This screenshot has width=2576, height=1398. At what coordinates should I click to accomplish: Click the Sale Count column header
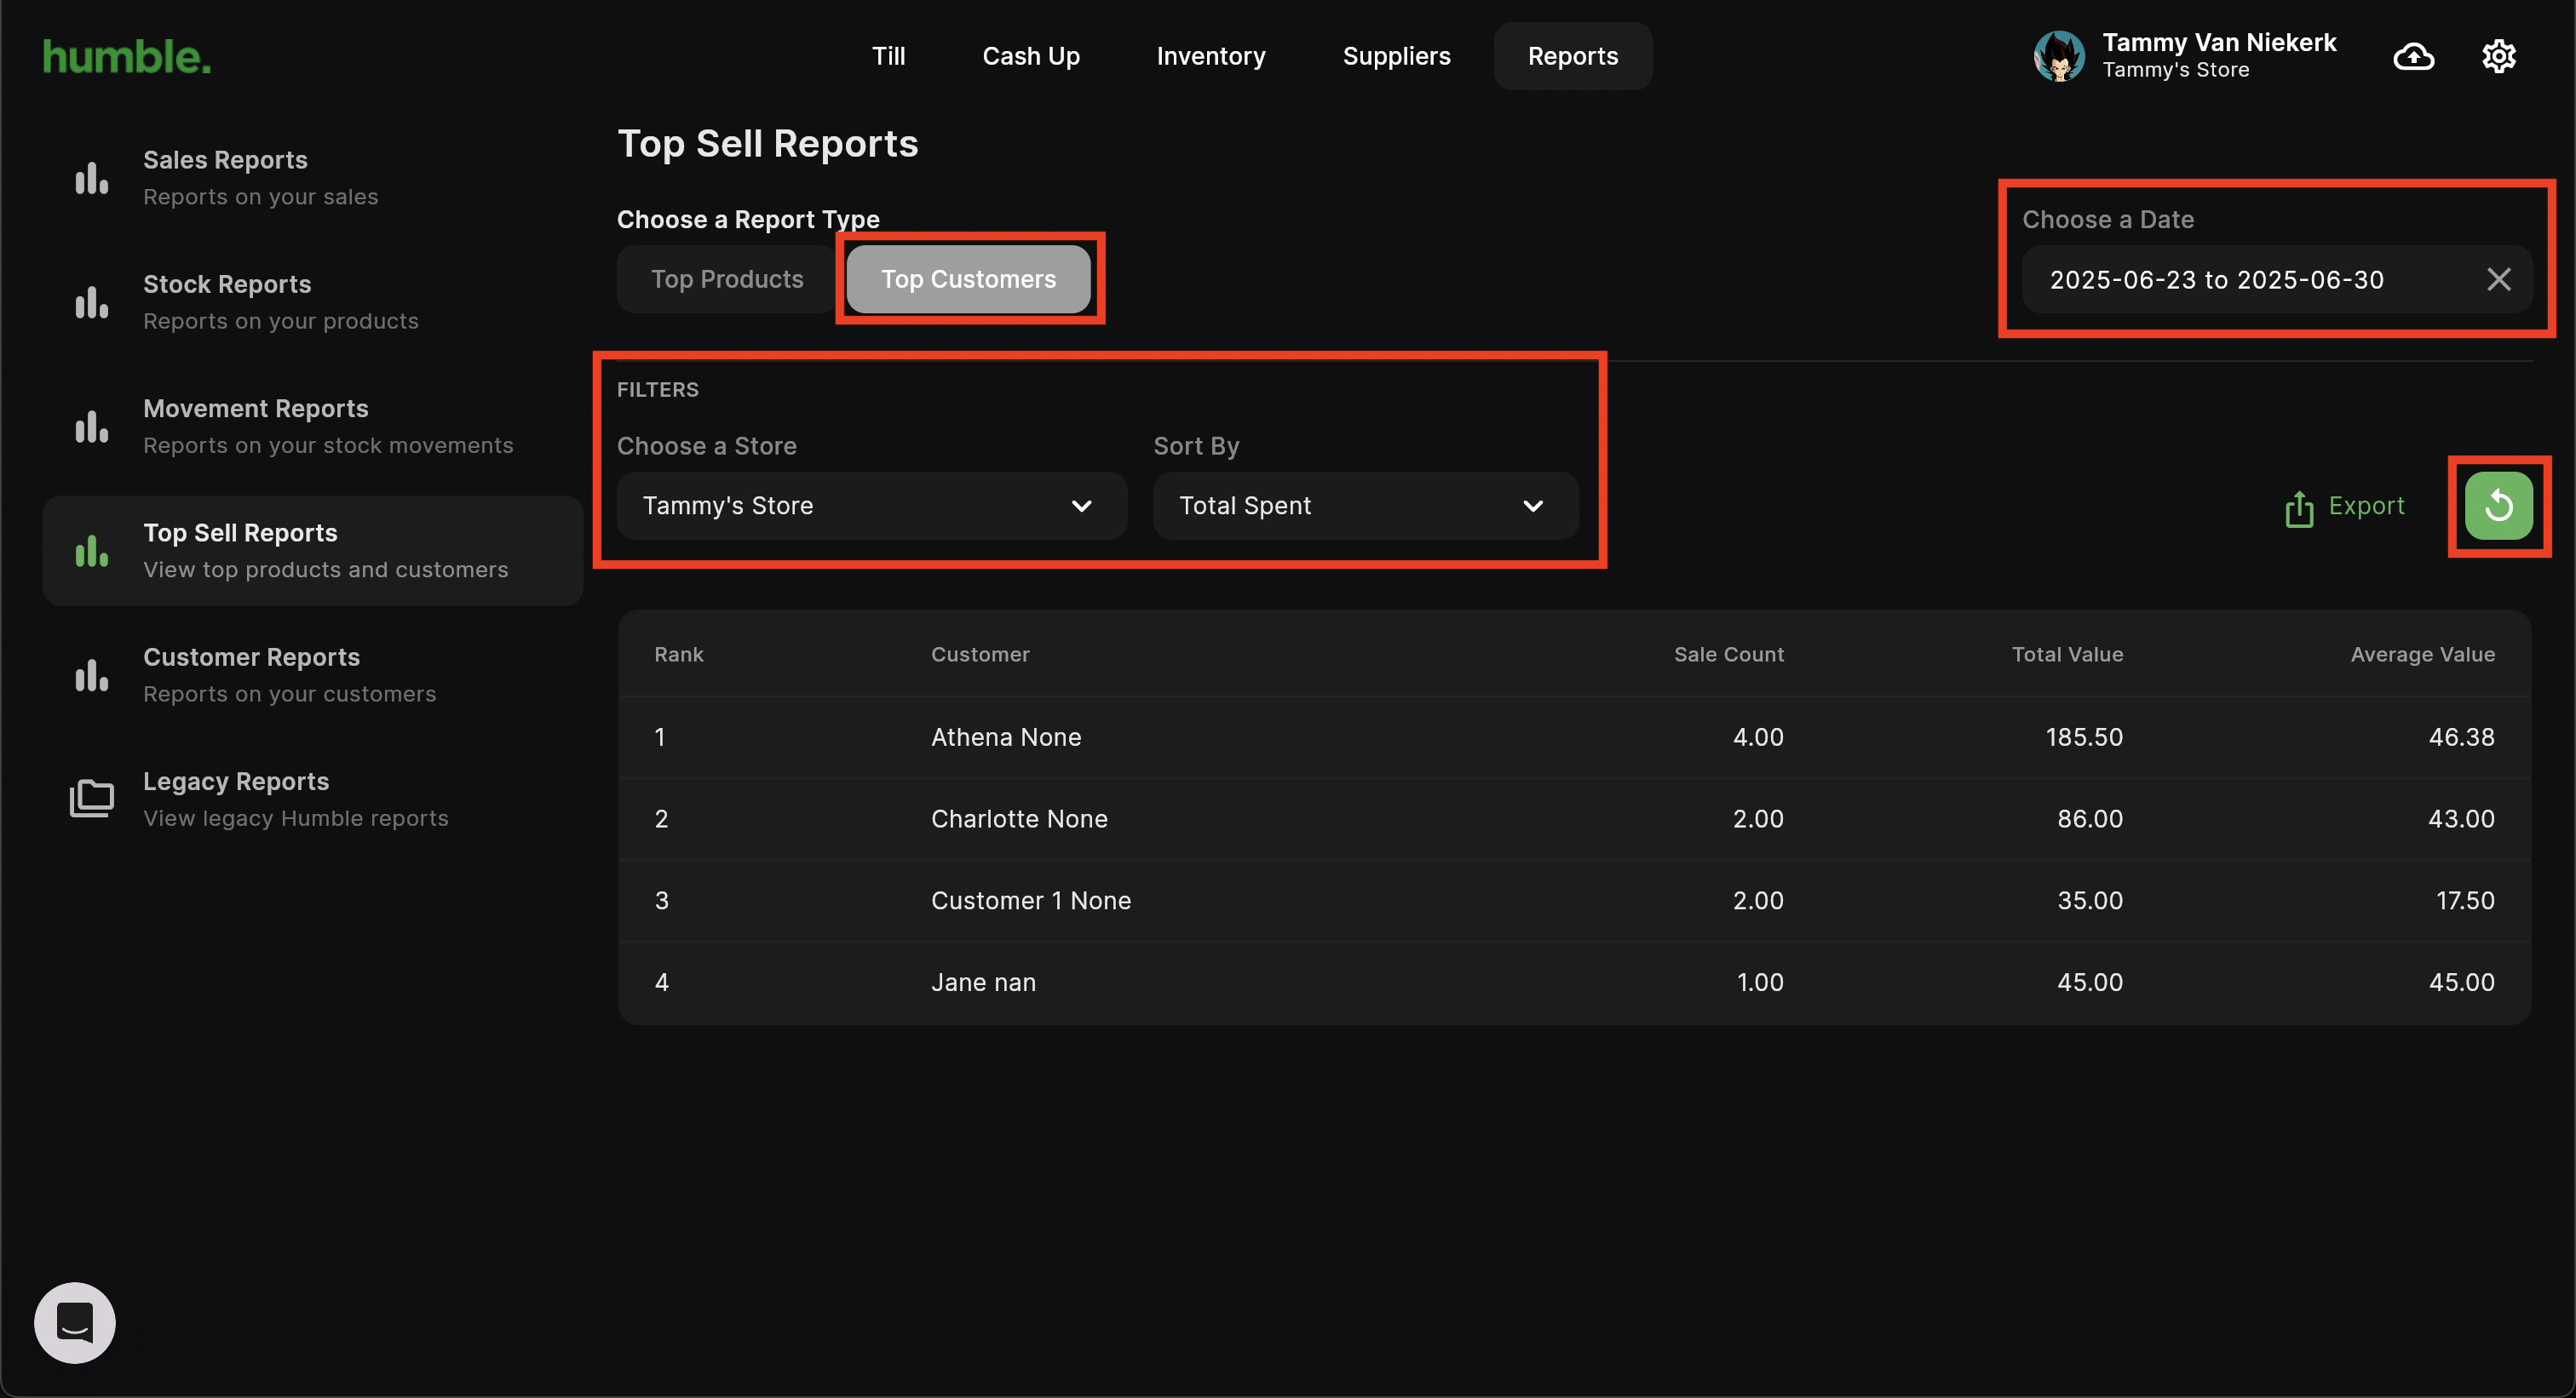(1728, 655)
